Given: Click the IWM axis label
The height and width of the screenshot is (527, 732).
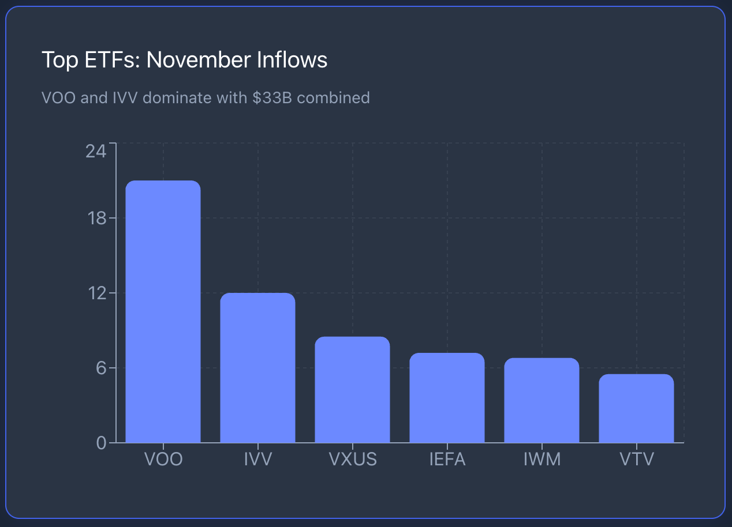Looking at the screenshot, I should point(542,460).
